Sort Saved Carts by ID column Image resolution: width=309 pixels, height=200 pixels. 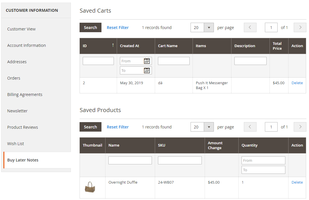coord(98,46)
